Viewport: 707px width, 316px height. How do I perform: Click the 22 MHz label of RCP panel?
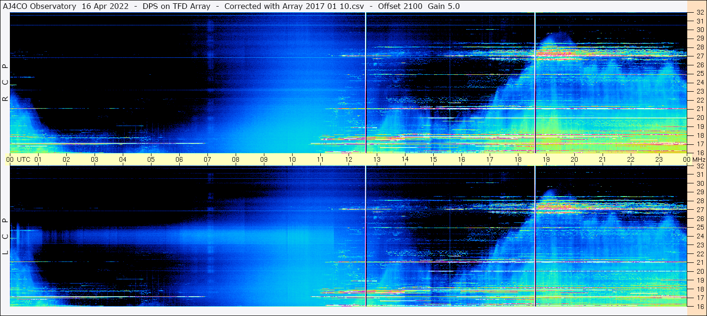(700, 100)
